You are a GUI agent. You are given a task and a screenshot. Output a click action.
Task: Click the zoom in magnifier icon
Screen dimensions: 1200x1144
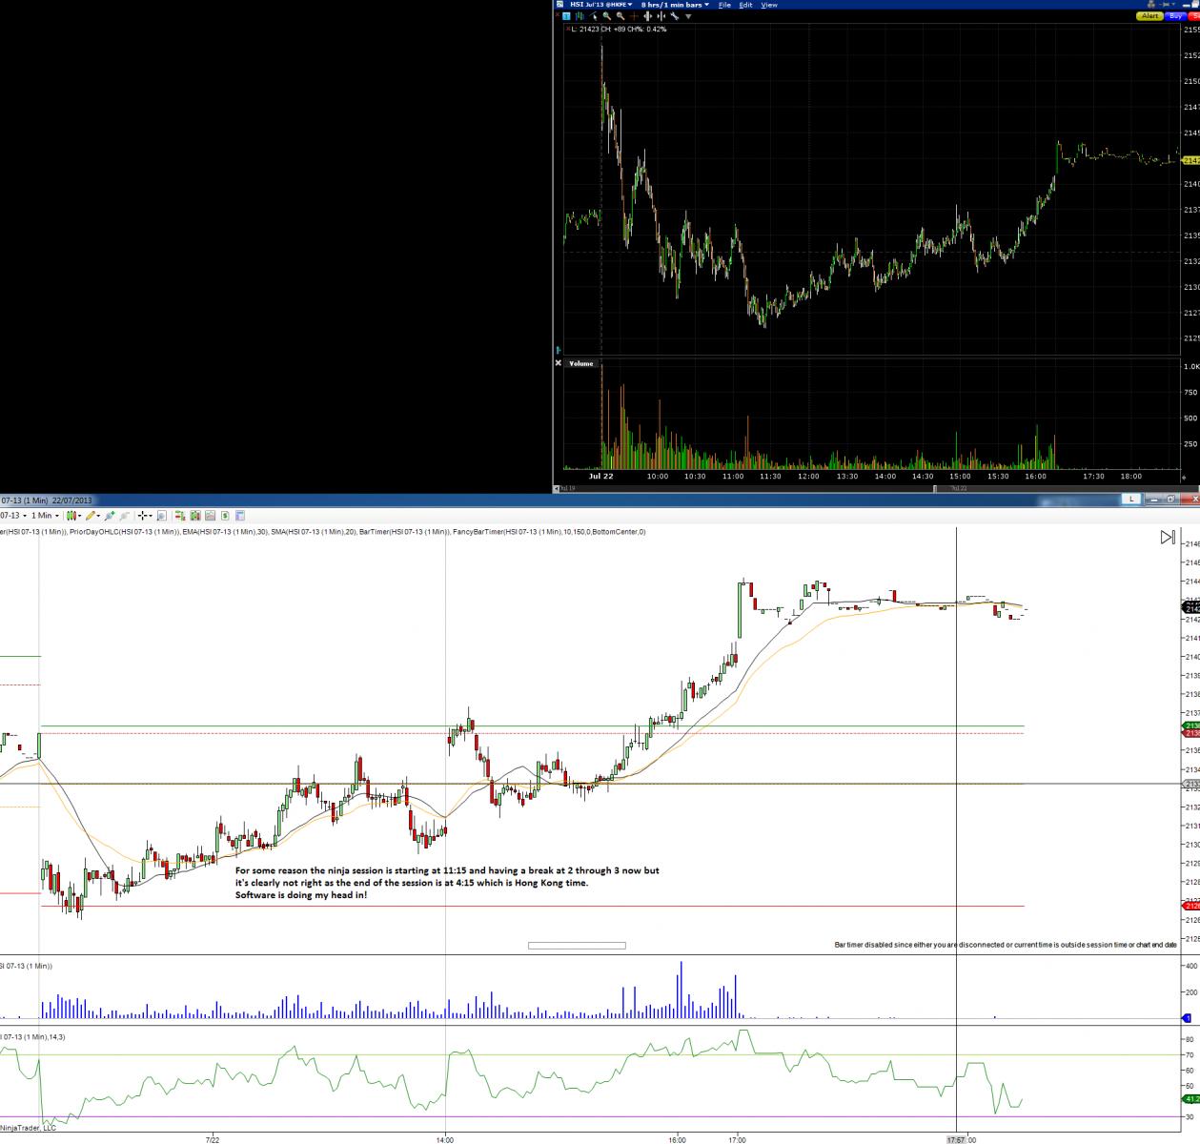pos(607,16)
